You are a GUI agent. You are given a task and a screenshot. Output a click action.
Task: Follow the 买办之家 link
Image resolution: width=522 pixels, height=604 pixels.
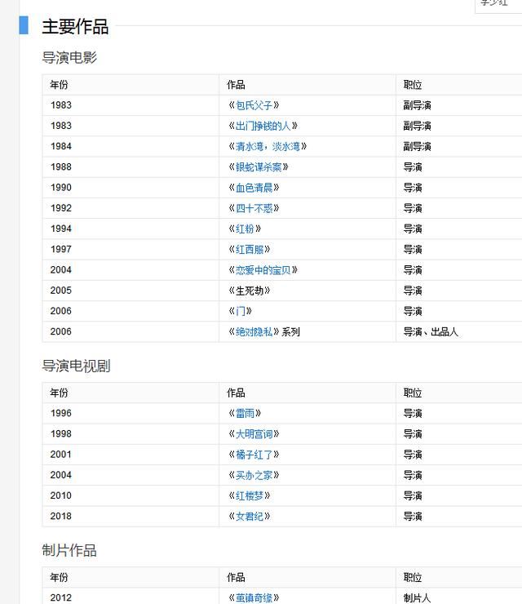[254, 475]
